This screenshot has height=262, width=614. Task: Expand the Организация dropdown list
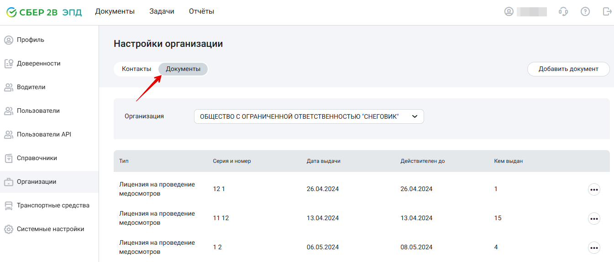(309, 116)
